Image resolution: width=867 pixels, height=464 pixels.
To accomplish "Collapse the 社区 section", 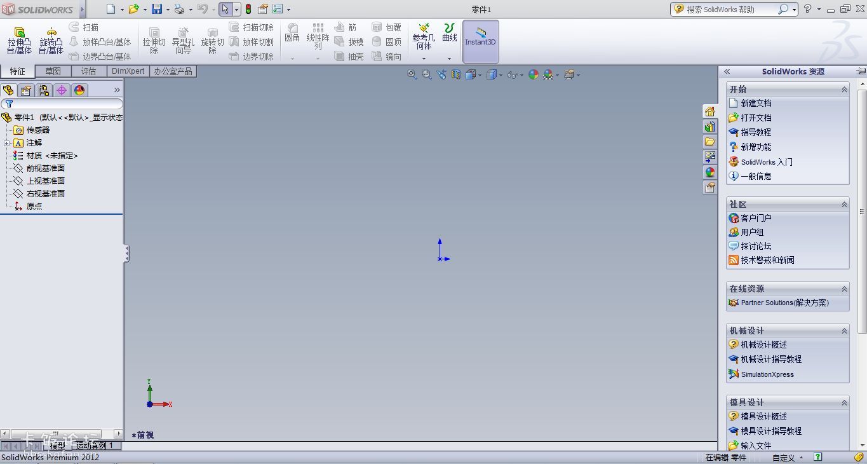I will point(844,204).
